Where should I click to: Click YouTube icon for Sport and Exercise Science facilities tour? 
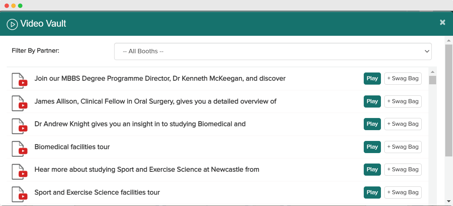(20, 194)
